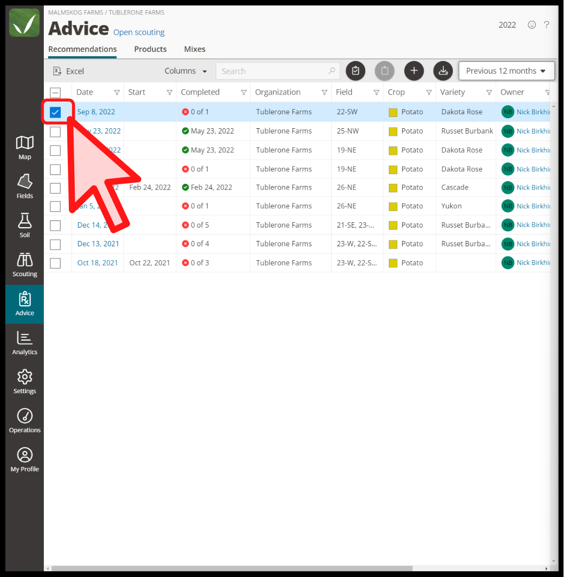The height and width of the screenshot is (577, 565).
Task: Check the 19-NE 0 of 1 row checkbox
Action: (55, 170)
